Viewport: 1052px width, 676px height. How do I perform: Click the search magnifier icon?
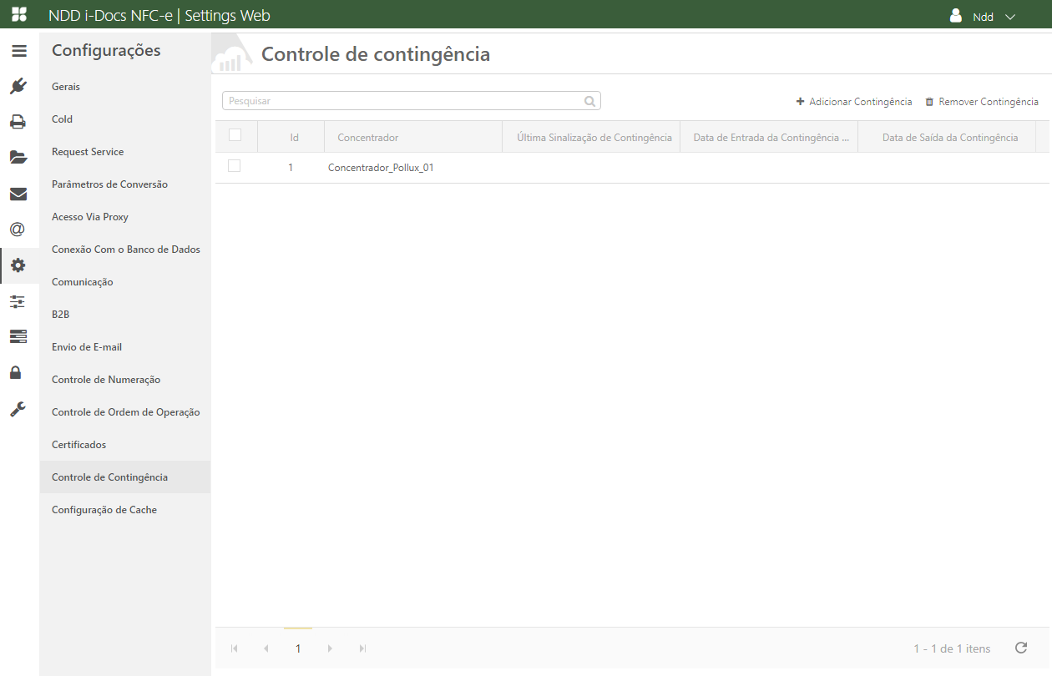[x=589, y=101]
